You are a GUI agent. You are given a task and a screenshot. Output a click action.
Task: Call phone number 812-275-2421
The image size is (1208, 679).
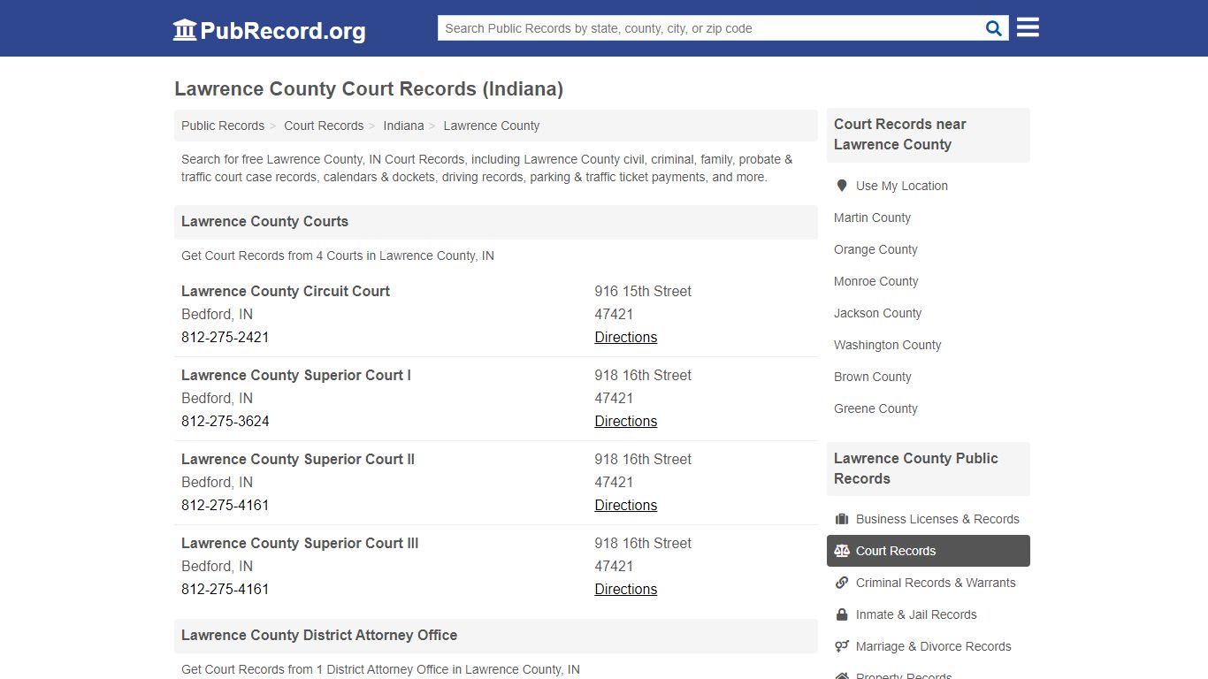[226, 337]
